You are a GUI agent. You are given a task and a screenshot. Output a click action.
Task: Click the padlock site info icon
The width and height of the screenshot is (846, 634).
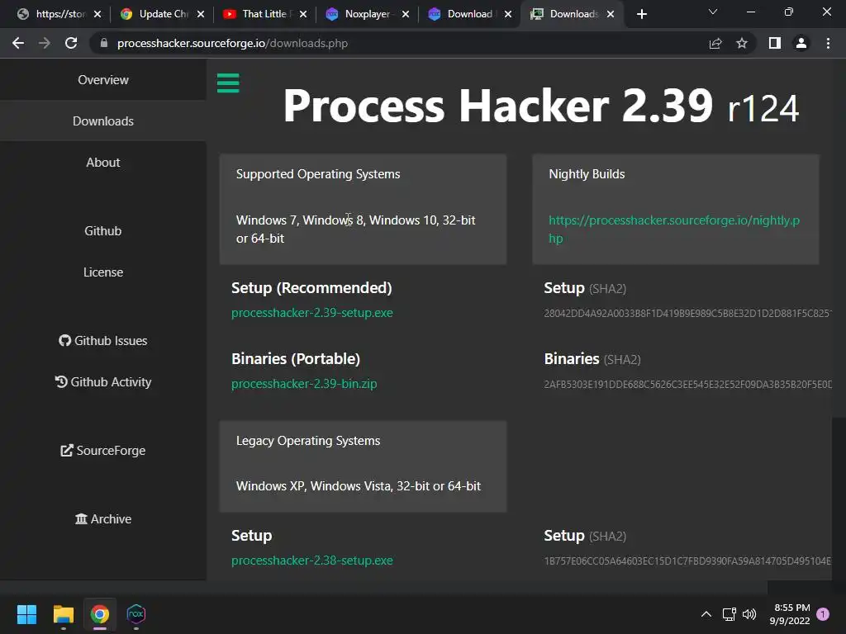pos(104,43)
